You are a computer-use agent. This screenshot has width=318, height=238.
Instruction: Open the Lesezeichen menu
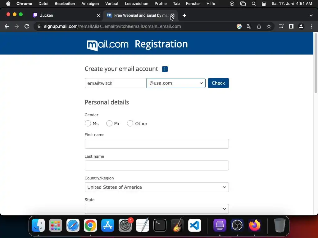point(137,4)
